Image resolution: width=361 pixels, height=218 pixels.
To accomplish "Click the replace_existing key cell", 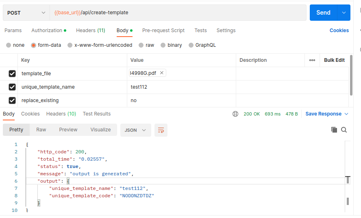I will click(x=72, y=100).
